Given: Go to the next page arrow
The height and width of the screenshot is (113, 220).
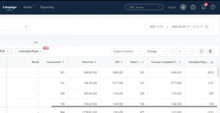Looking at the screenshot, I should pos(192,51).
